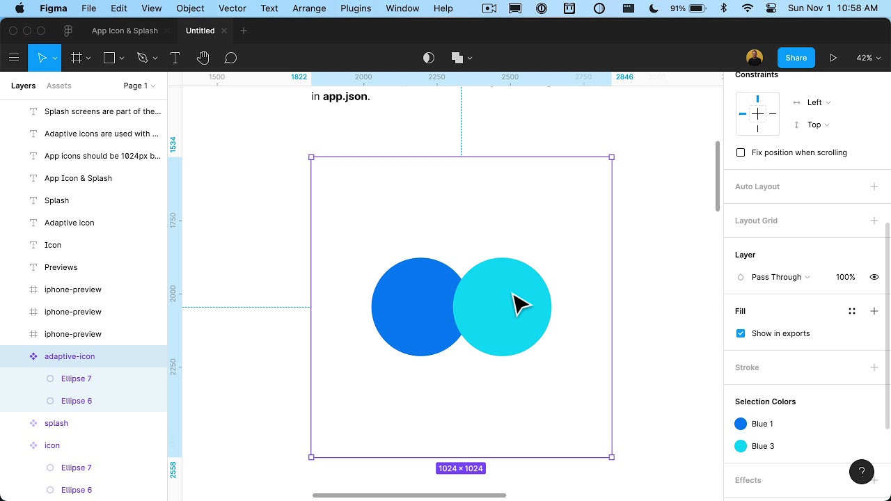Close the Untitled tab
Screen dimensions: 891x501
[224, 31]
